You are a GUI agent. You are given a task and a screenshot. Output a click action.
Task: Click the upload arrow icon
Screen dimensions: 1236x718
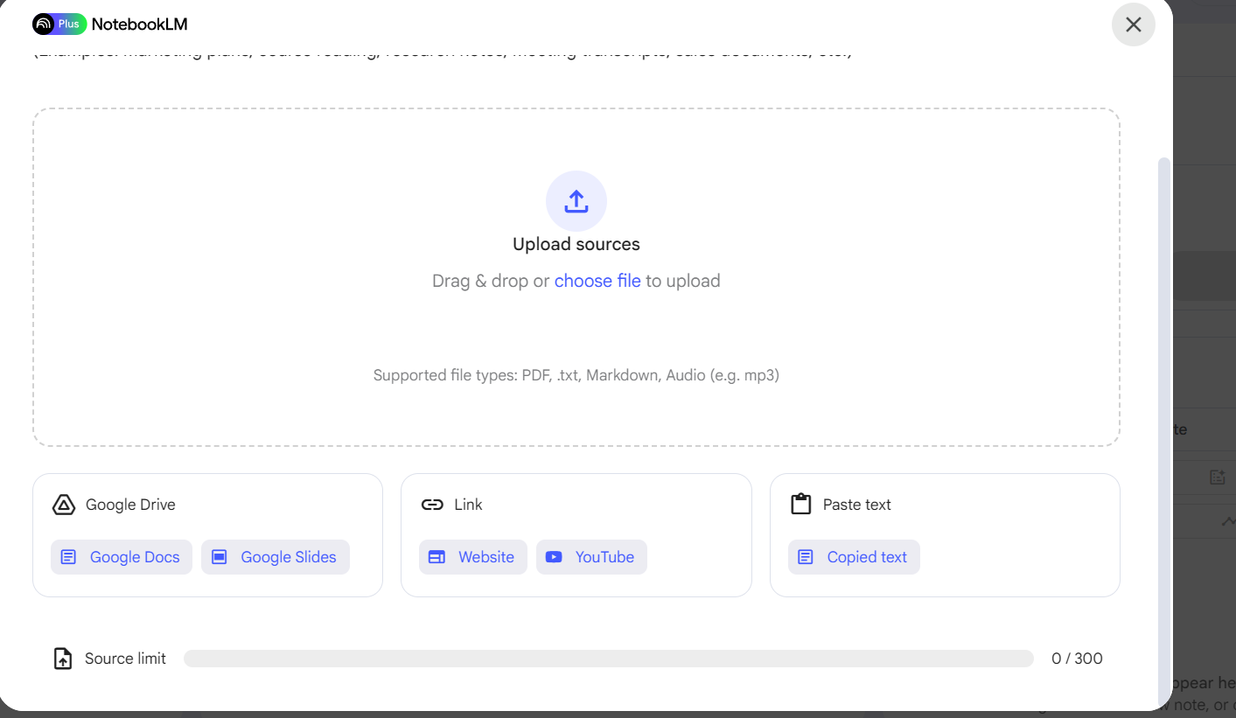click(x=576, y=201)
